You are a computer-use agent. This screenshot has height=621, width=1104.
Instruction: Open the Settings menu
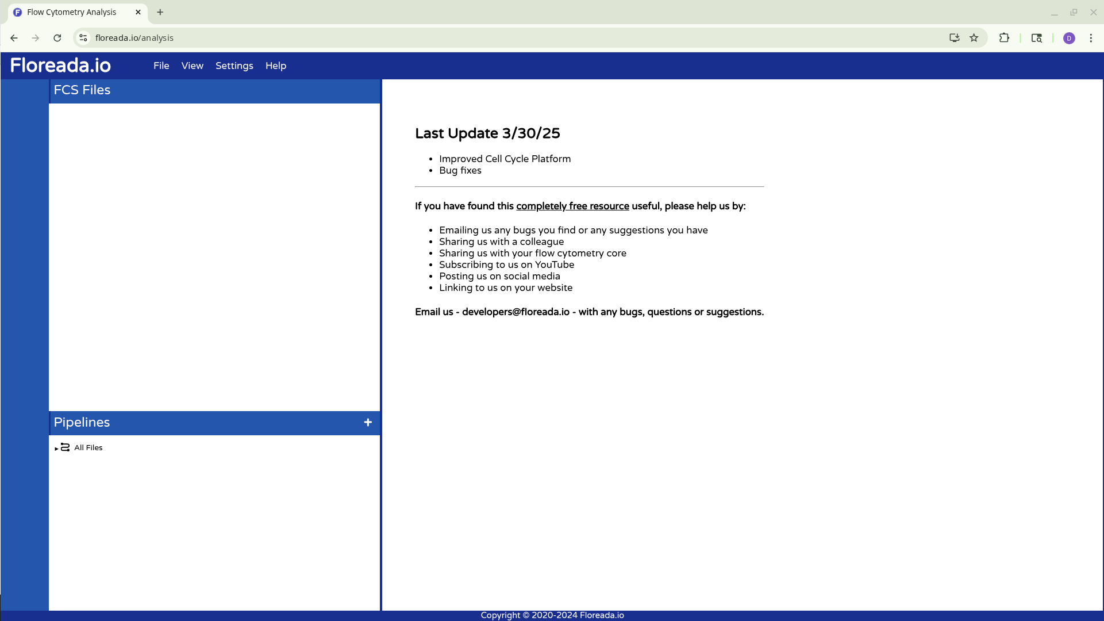click(x=234, y=66)
